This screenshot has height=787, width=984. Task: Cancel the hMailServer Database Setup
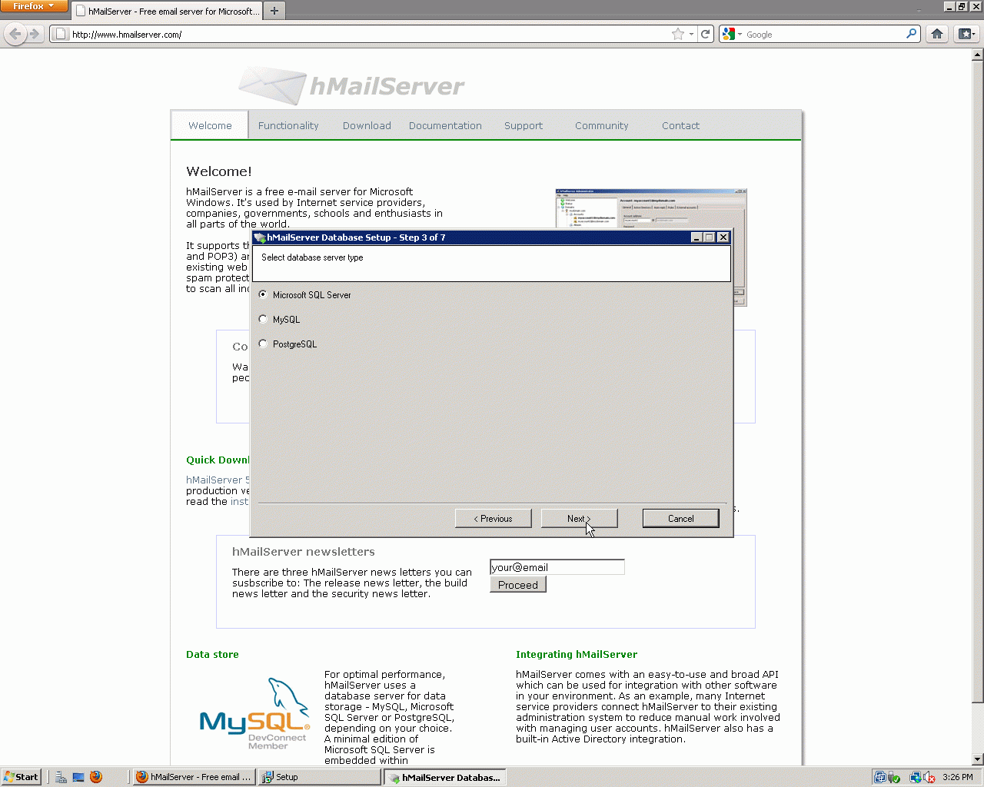tap(680, 519)
